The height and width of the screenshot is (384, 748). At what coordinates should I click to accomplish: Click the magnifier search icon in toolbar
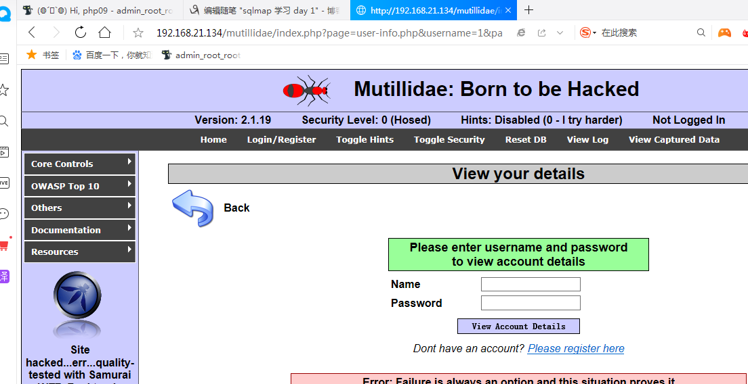pyautogui.click(x=701, y=32)
